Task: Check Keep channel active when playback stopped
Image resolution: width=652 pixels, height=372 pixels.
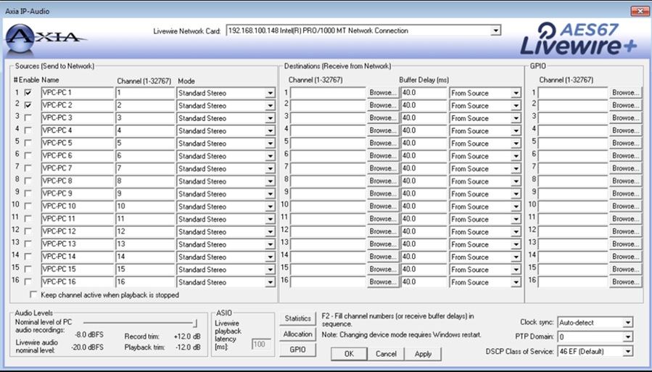Action: tap(33, 296)
